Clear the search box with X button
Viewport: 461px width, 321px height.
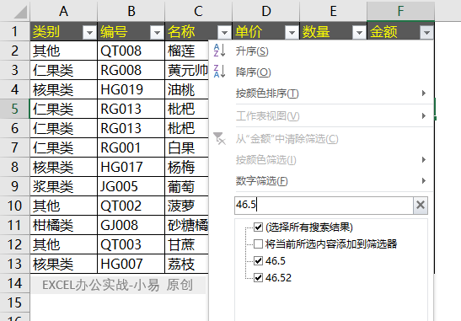tap(421, 205)
